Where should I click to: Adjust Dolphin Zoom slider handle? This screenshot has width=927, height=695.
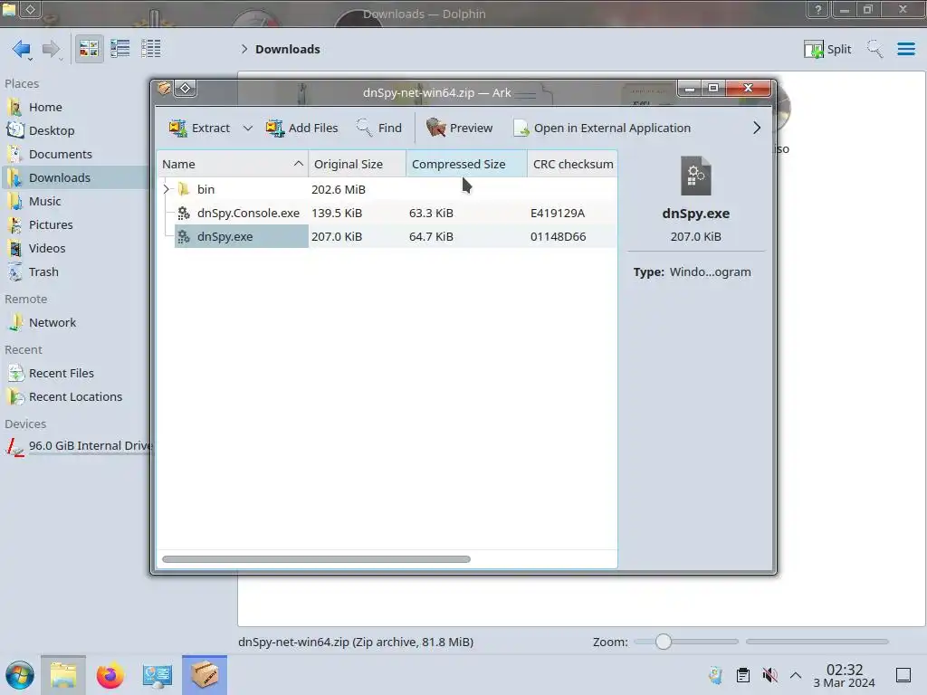(664, 642)
